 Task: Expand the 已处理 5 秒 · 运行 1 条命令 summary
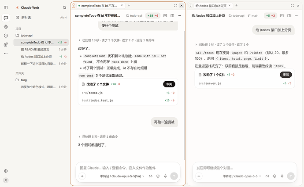[x=98, y=137]
